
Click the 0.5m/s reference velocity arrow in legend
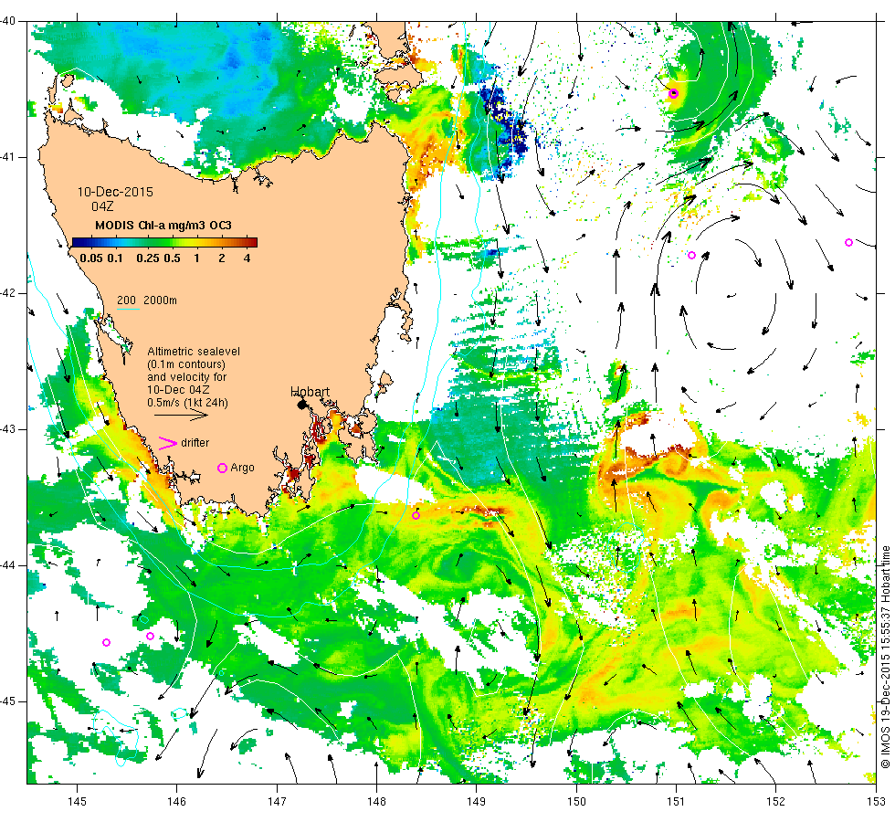[x=181, y=415]
